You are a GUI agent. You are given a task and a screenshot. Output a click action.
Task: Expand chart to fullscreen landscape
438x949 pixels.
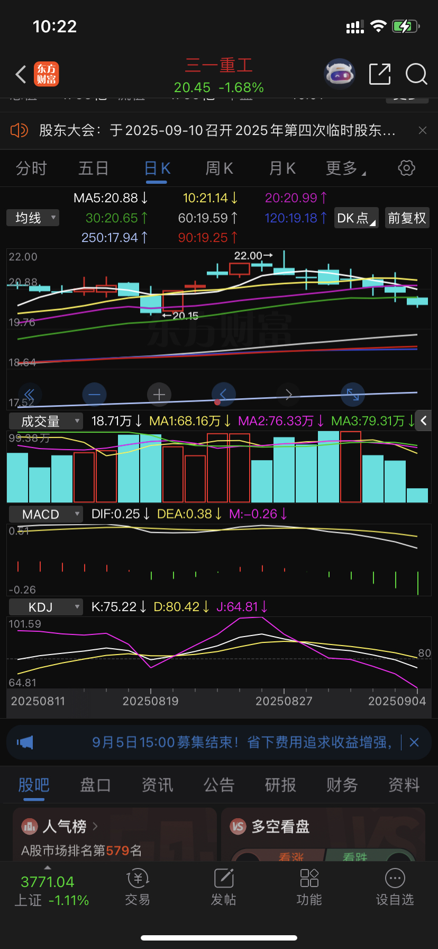[353, 394]
